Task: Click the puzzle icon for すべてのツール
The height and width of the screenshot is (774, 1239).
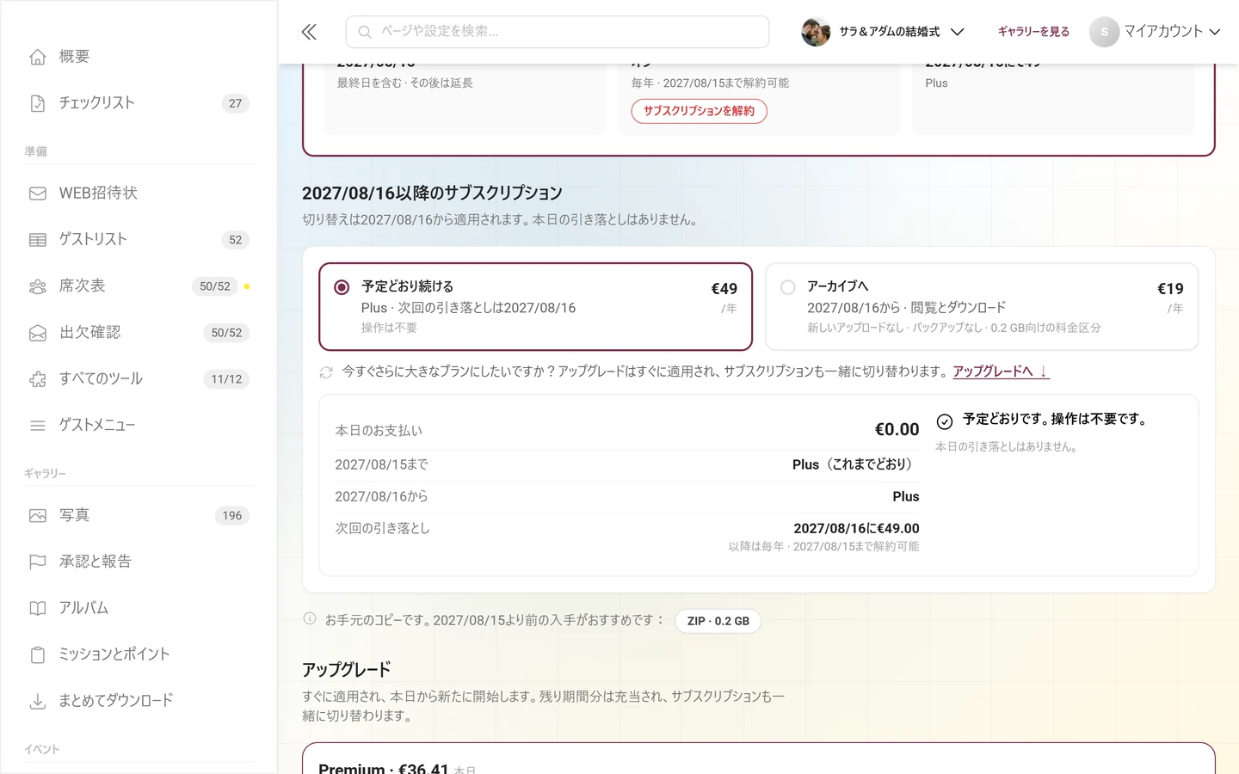Action: (x=38, y=379)
